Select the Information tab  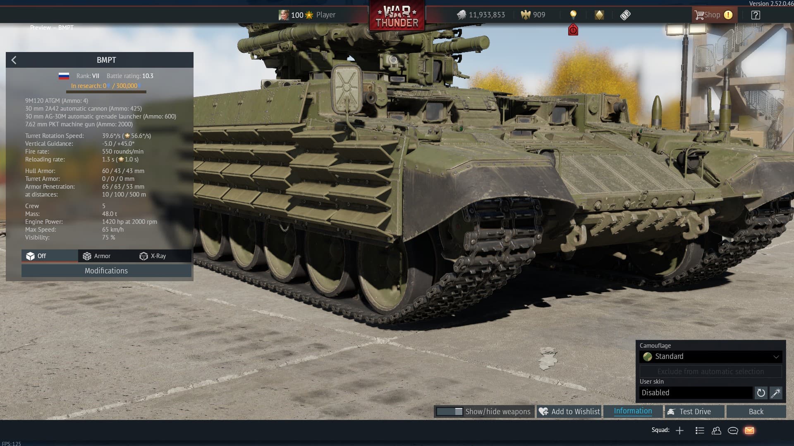coord(633,411)
